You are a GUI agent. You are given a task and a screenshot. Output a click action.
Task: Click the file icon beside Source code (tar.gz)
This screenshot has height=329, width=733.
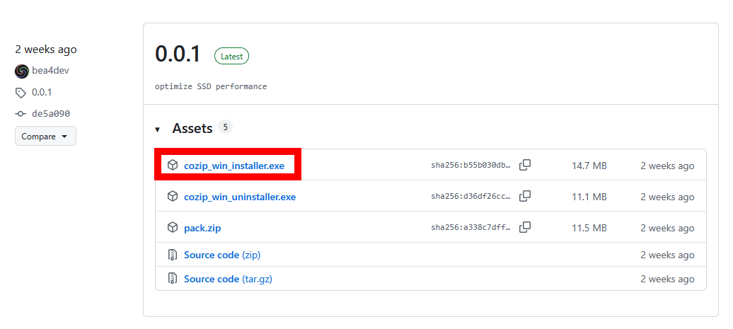(x=173, y=279)
